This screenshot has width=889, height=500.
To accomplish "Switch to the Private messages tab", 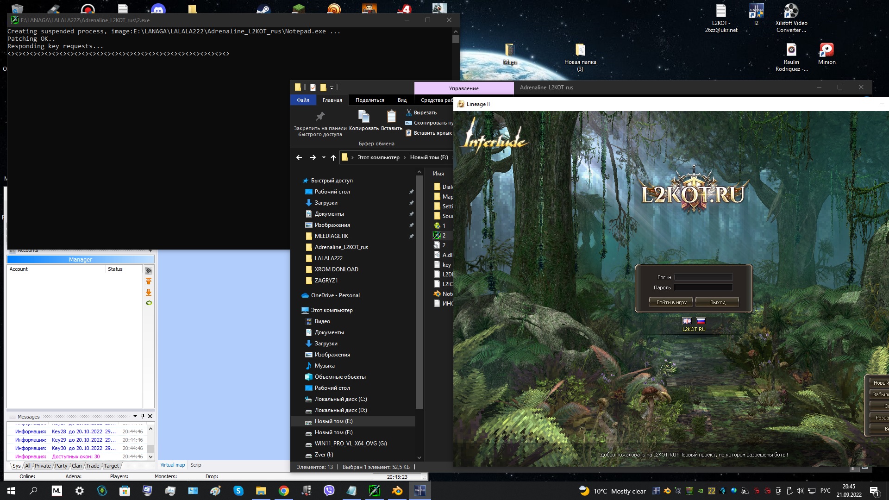I will [43, 466].
